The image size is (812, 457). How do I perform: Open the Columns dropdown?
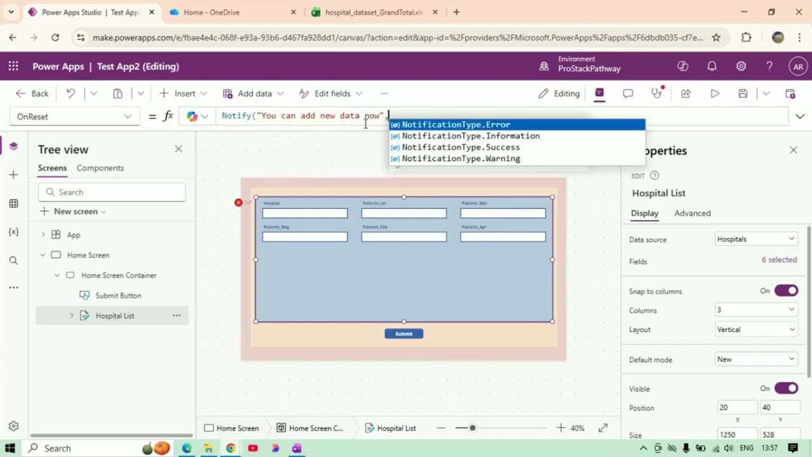756,310
